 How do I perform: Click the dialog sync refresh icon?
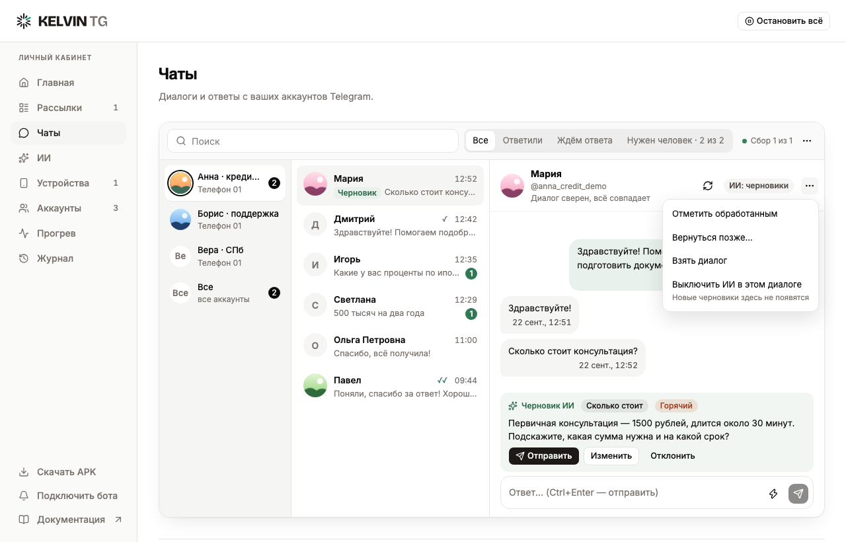[708, 186]
